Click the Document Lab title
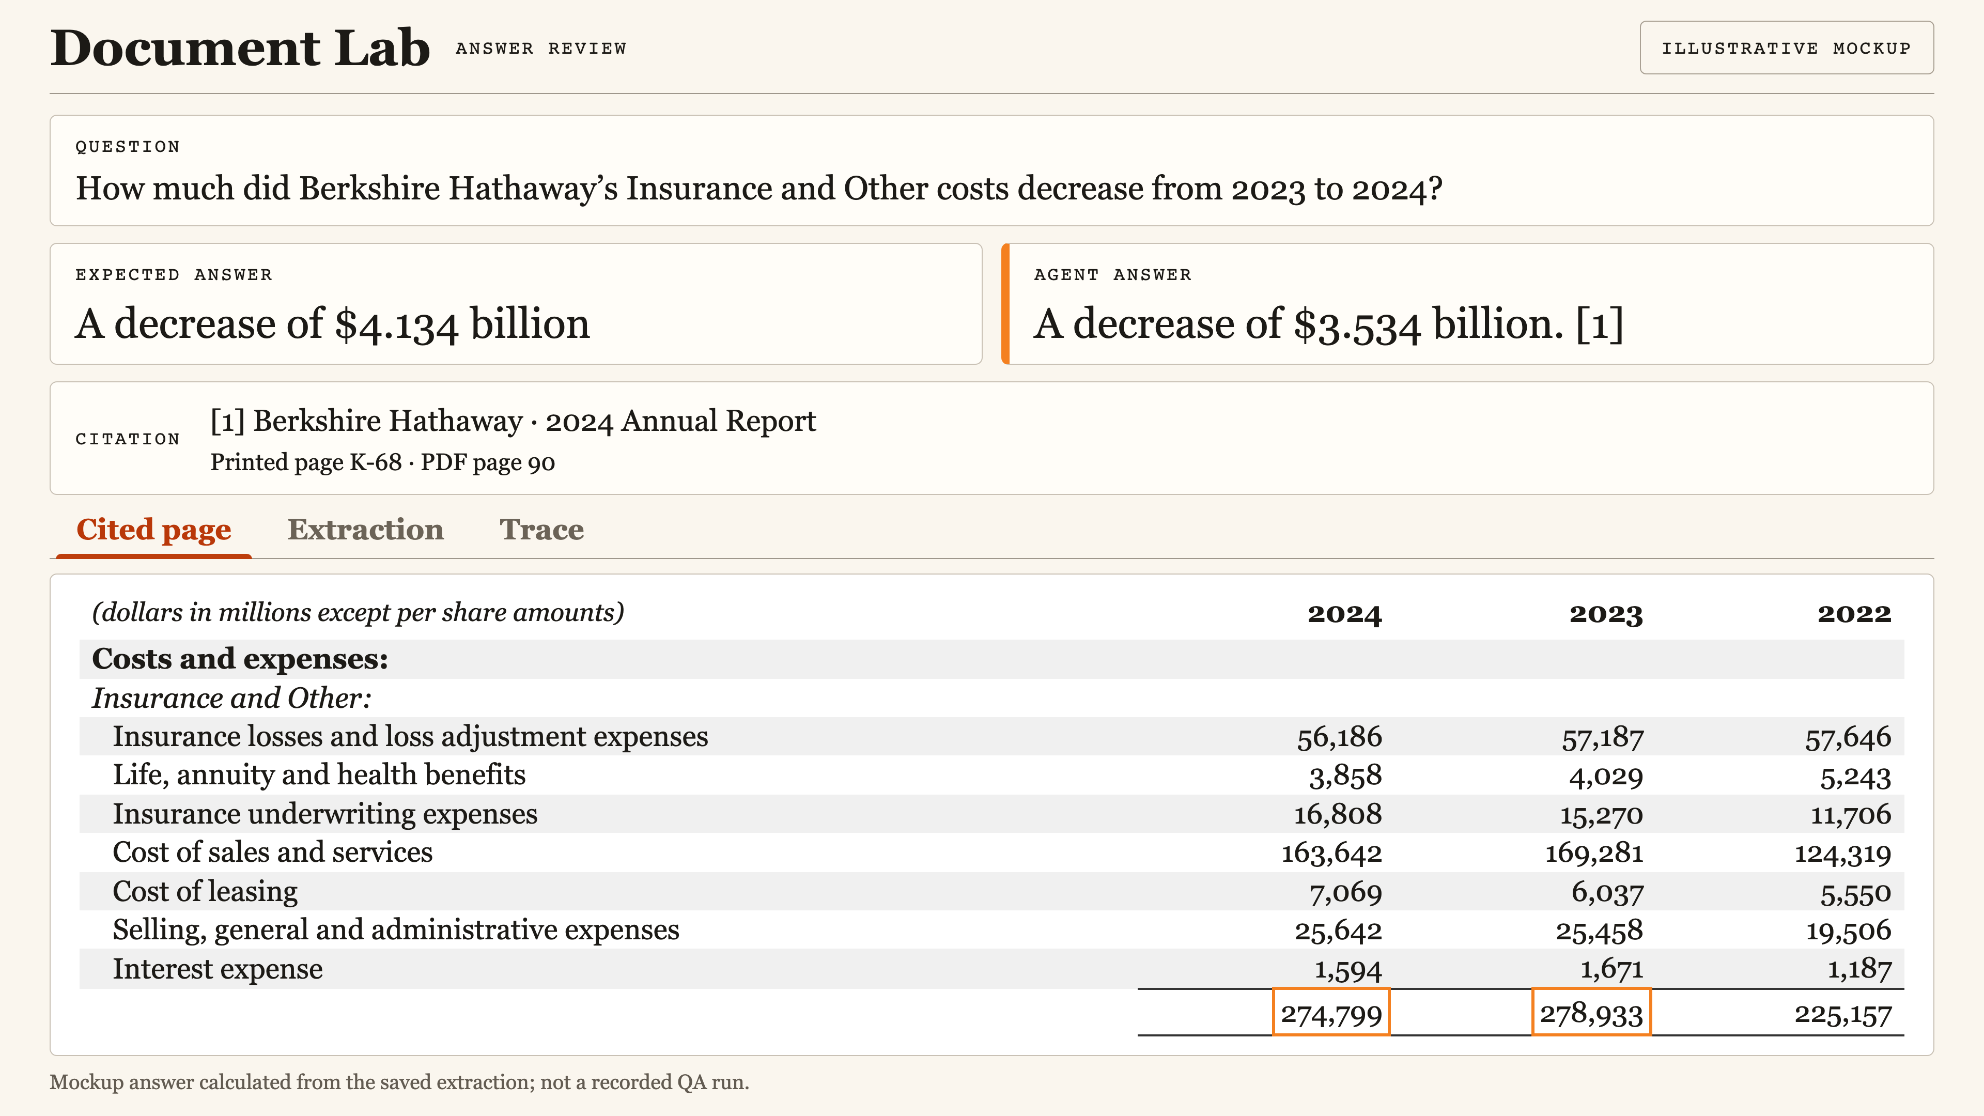1984x1116 pixels. click(x=240, y=48)
